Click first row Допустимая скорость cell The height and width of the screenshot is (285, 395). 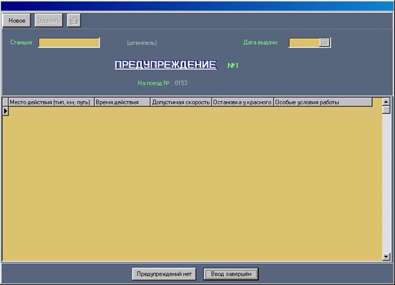(x=181, y=112)
